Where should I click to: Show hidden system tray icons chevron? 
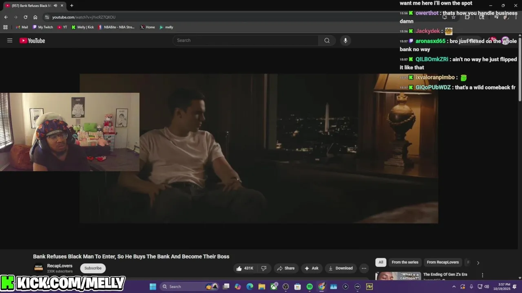(x=454, y=286)
